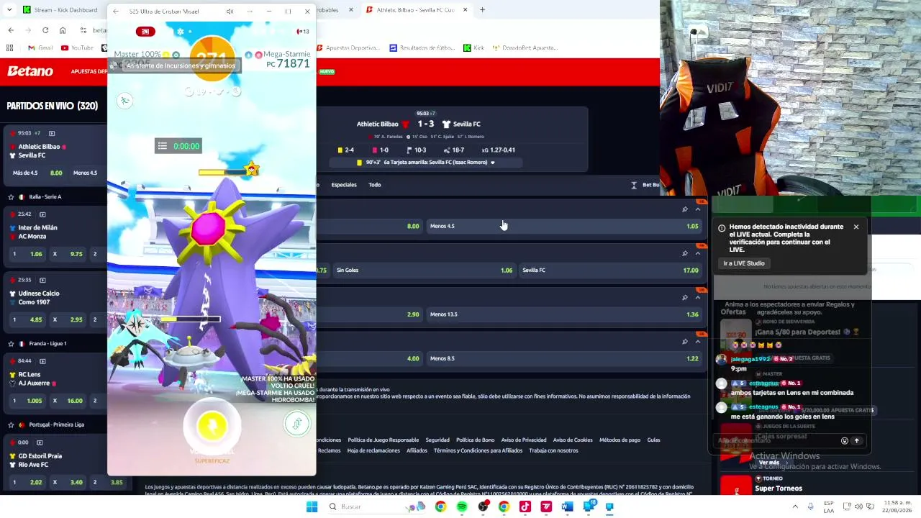Screen dimensions: 921x518
Task: Favorite the Francia - Ligue 1 league
Action: point(11,344)
